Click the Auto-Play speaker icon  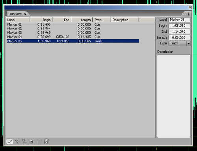(x=17, y=142)
